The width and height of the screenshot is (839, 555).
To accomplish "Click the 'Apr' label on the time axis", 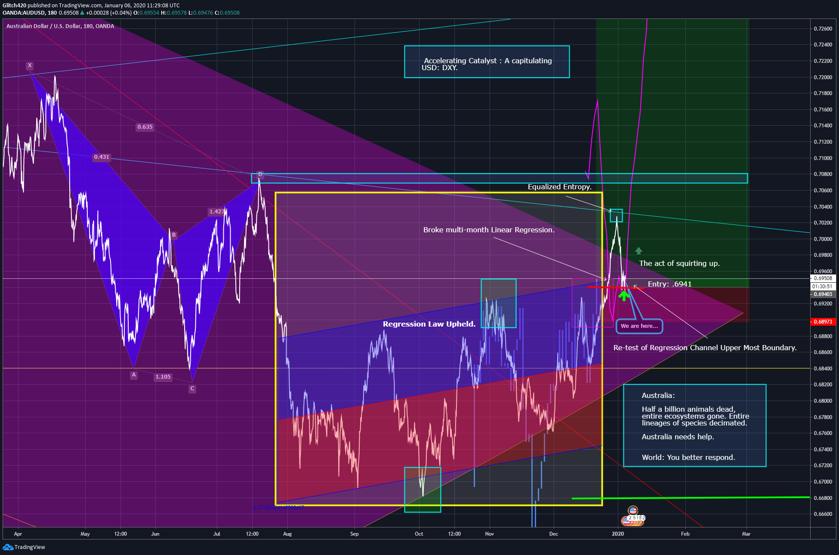I will coord(18,534).
